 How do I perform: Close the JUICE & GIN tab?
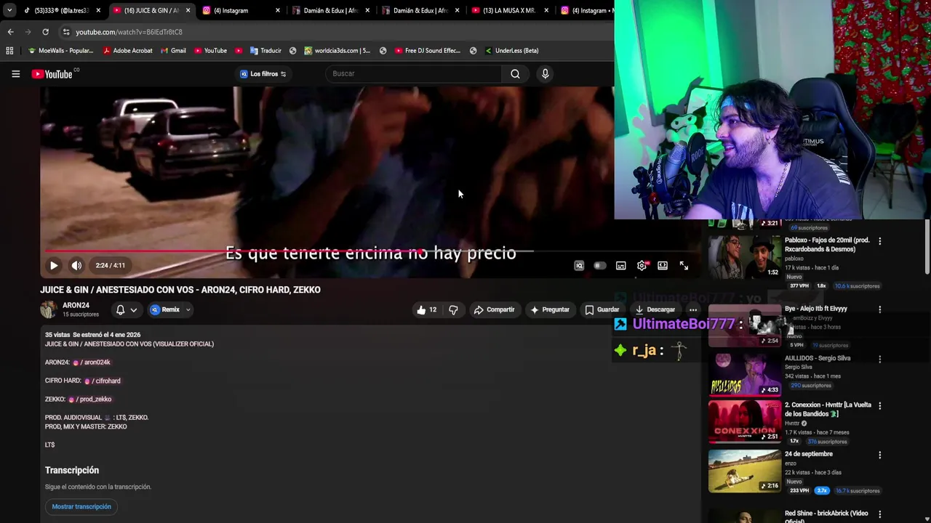(188, 10)
